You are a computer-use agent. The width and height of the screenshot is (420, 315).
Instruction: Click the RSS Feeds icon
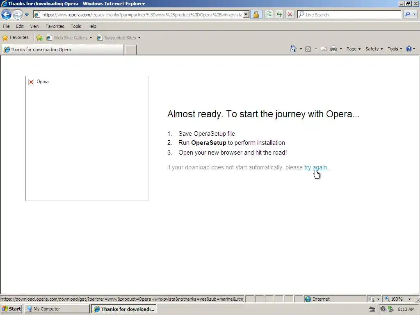click(308, 49)
